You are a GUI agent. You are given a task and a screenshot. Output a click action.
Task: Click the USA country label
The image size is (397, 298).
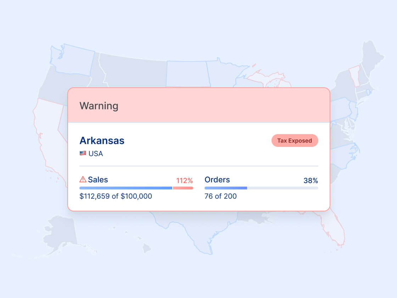click(96, 154)
